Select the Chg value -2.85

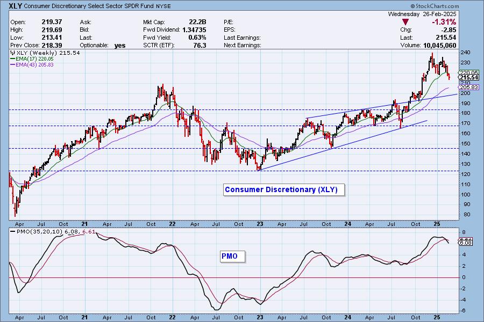tap(449, 30)
